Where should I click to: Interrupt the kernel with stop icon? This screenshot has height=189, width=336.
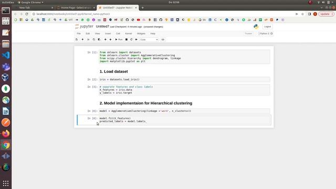point(127,40)
